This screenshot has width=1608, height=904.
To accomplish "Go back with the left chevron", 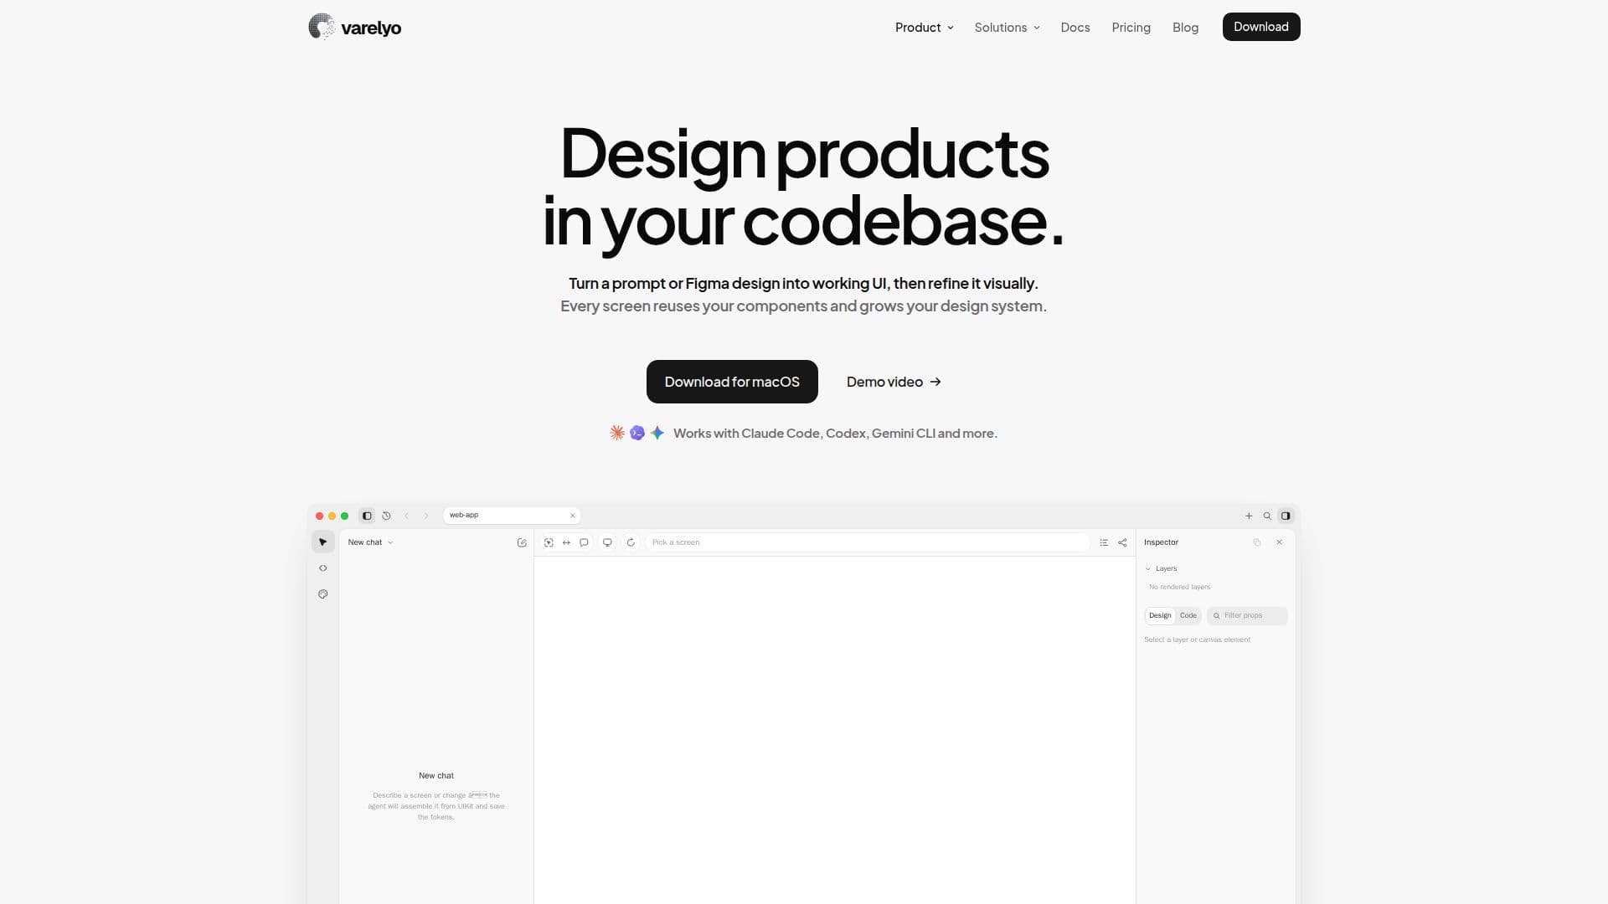I will tap(407, 516).
